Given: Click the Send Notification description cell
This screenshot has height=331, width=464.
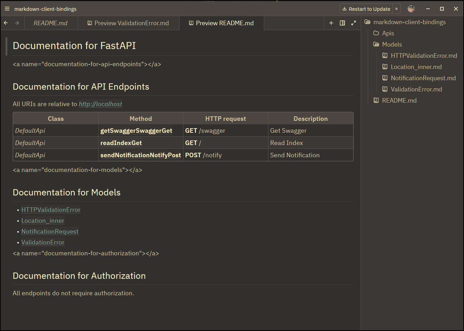Looking at the screenshot, I should pos(311,155).
